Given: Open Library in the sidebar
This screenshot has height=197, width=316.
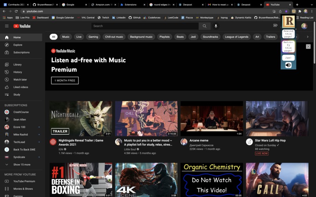Looking at the screenshot, I should (x=21, y=64).
